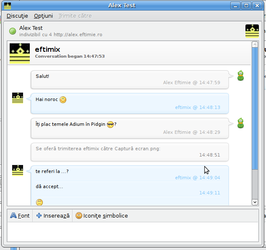The image size is (266, 250).
Task: Click the status text http://alex.eftimie.ro
Action: (78, 35)
